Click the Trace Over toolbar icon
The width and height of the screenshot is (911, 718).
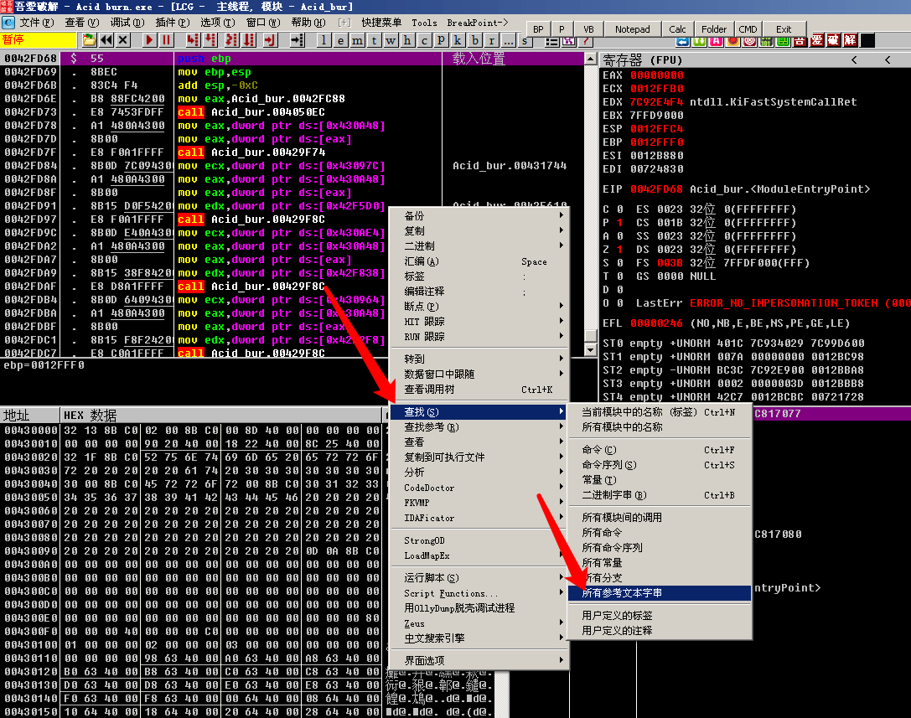click(249, 40)
